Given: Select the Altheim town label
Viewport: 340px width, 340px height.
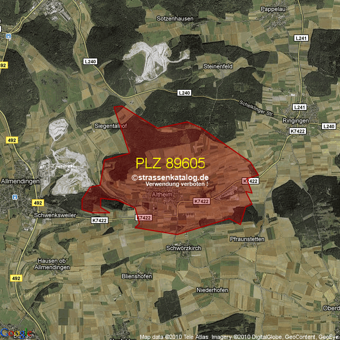Looking at the screenshot, I should tap(163, 196).
